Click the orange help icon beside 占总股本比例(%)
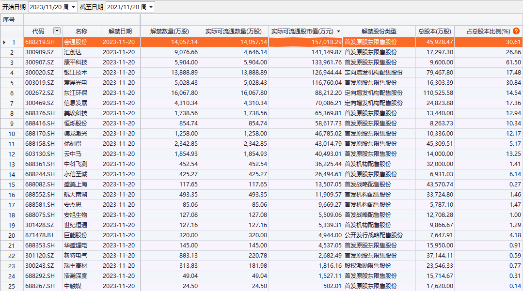 tap(516, 31)
